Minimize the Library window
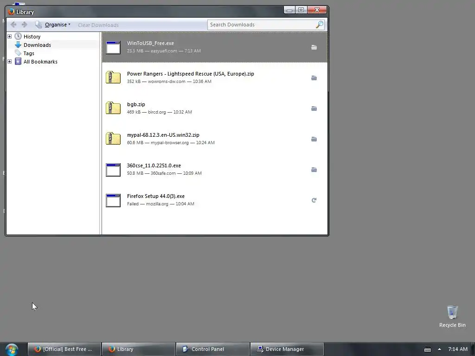The width and height of the screenshot is (475, 356). pyautogui.click(x=289, y=10)
